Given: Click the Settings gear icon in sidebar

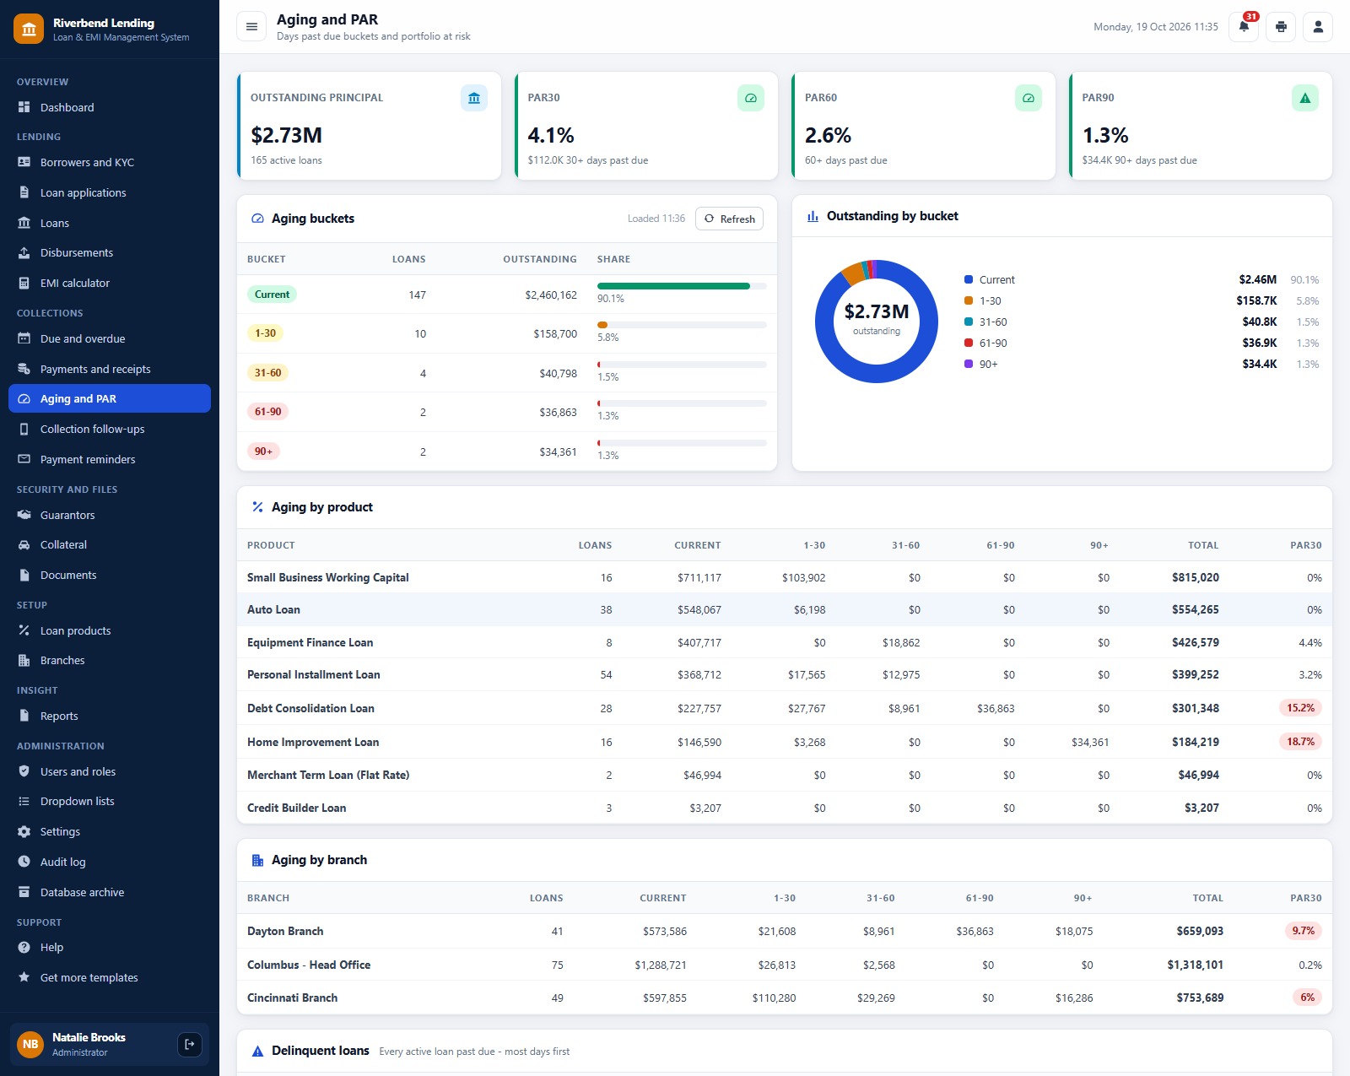Looking at the screenshot, I should coord(24,831).
